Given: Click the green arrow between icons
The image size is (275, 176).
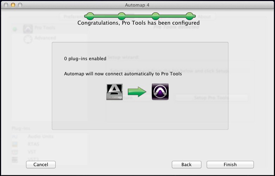Looking at the screenshot, I should tap(137, 92).
